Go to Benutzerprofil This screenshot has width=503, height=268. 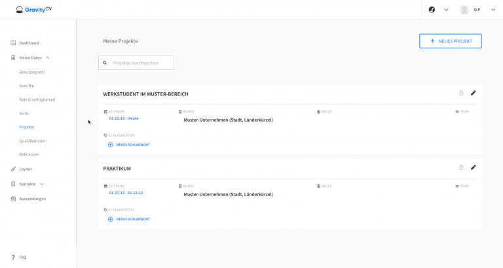(32, 72)
